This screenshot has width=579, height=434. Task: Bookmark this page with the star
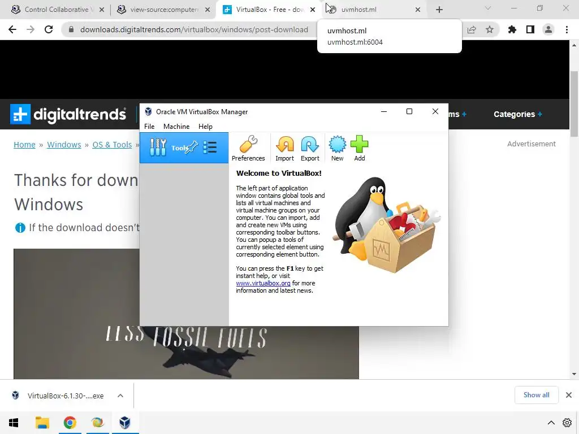[490, 29]
